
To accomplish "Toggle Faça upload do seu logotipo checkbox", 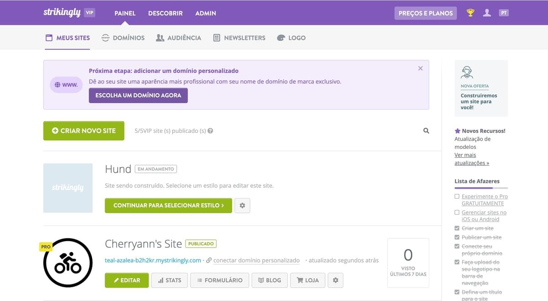I will (x=457, y=262).
